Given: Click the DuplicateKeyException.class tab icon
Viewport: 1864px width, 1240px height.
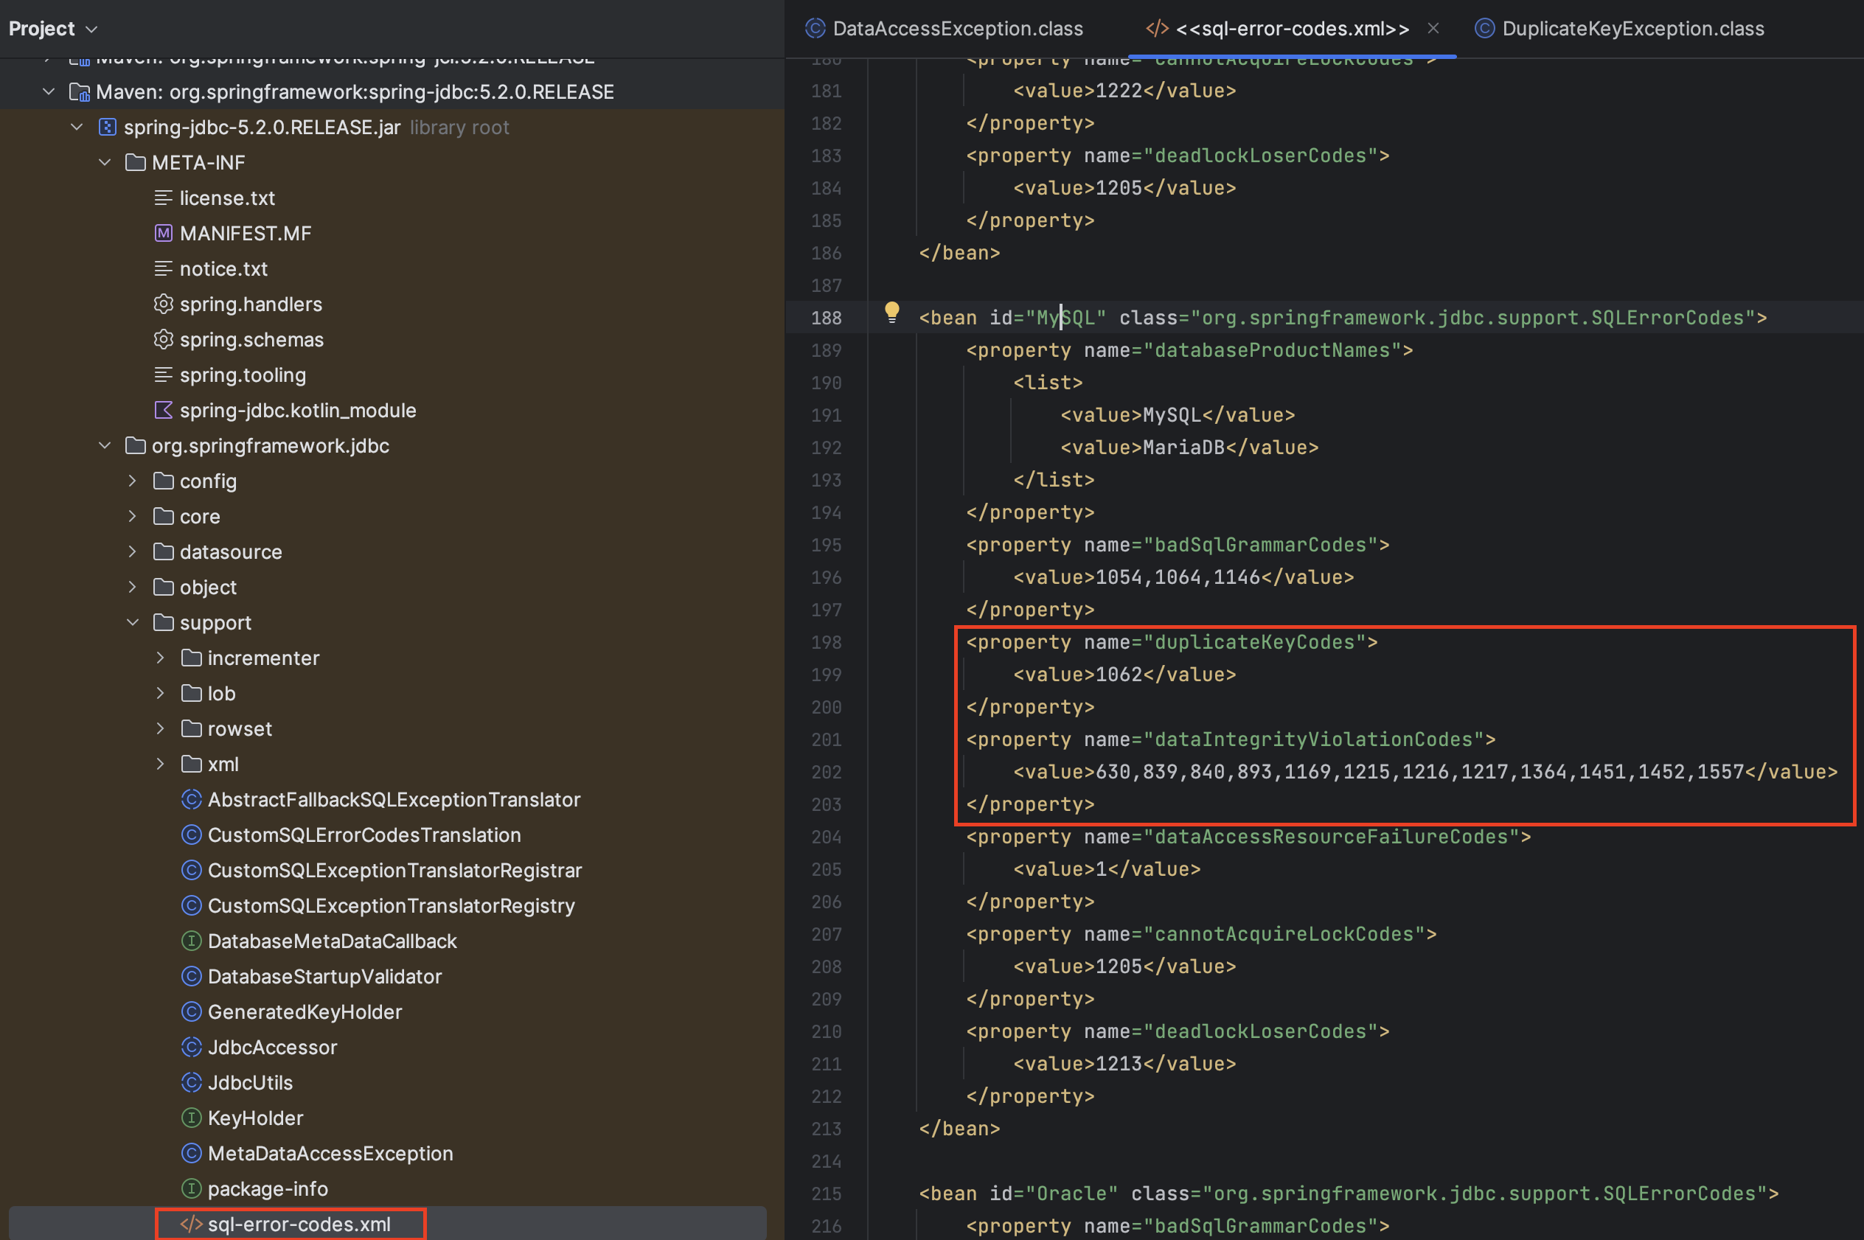Looking at the screenshot, I should 1484,29.
